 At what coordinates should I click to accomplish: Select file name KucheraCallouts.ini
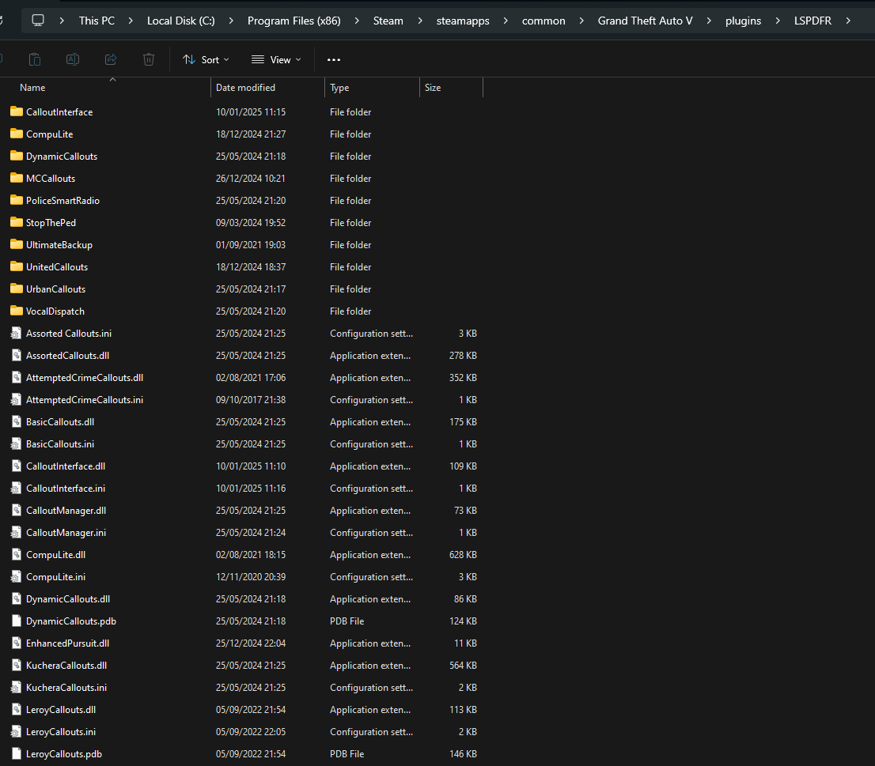pos(66,688)
